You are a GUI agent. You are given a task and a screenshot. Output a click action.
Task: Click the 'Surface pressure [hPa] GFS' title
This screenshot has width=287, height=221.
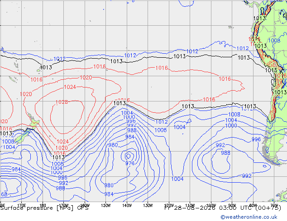[x=44, y=208]
